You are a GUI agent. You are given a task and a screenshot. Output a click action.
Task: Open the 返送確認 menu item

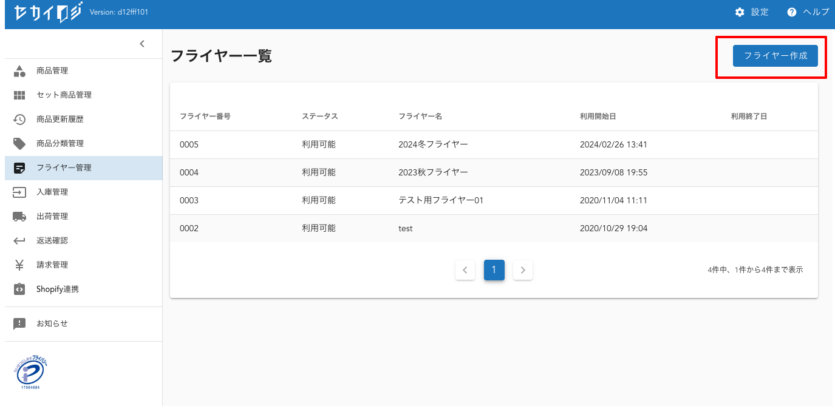coord(52,241)
